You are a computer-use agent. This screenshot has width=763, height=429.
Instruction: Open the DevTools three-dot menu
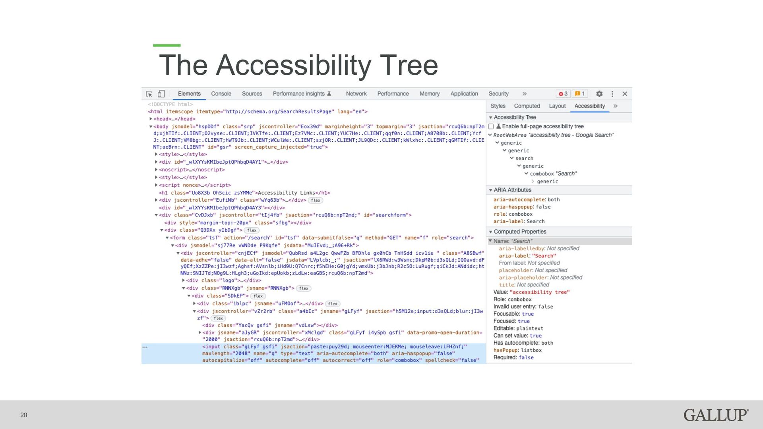[x=612, y=94]
